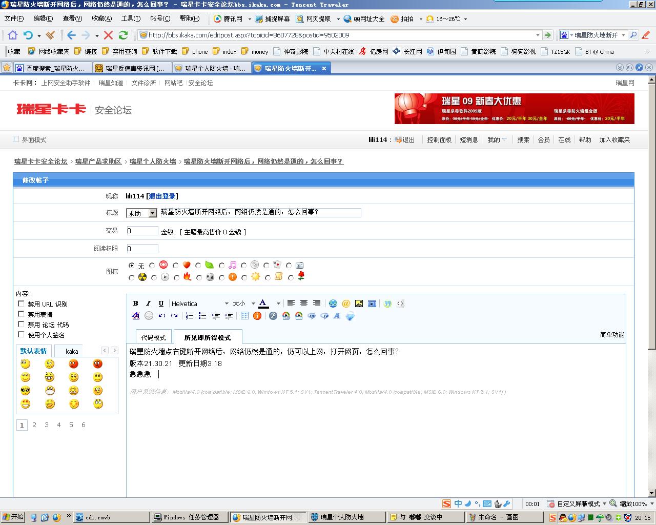This screenshot has width=656, height=525.
Task: Insert code block using the angle brackets icon
Action: [x=400, y=304]
